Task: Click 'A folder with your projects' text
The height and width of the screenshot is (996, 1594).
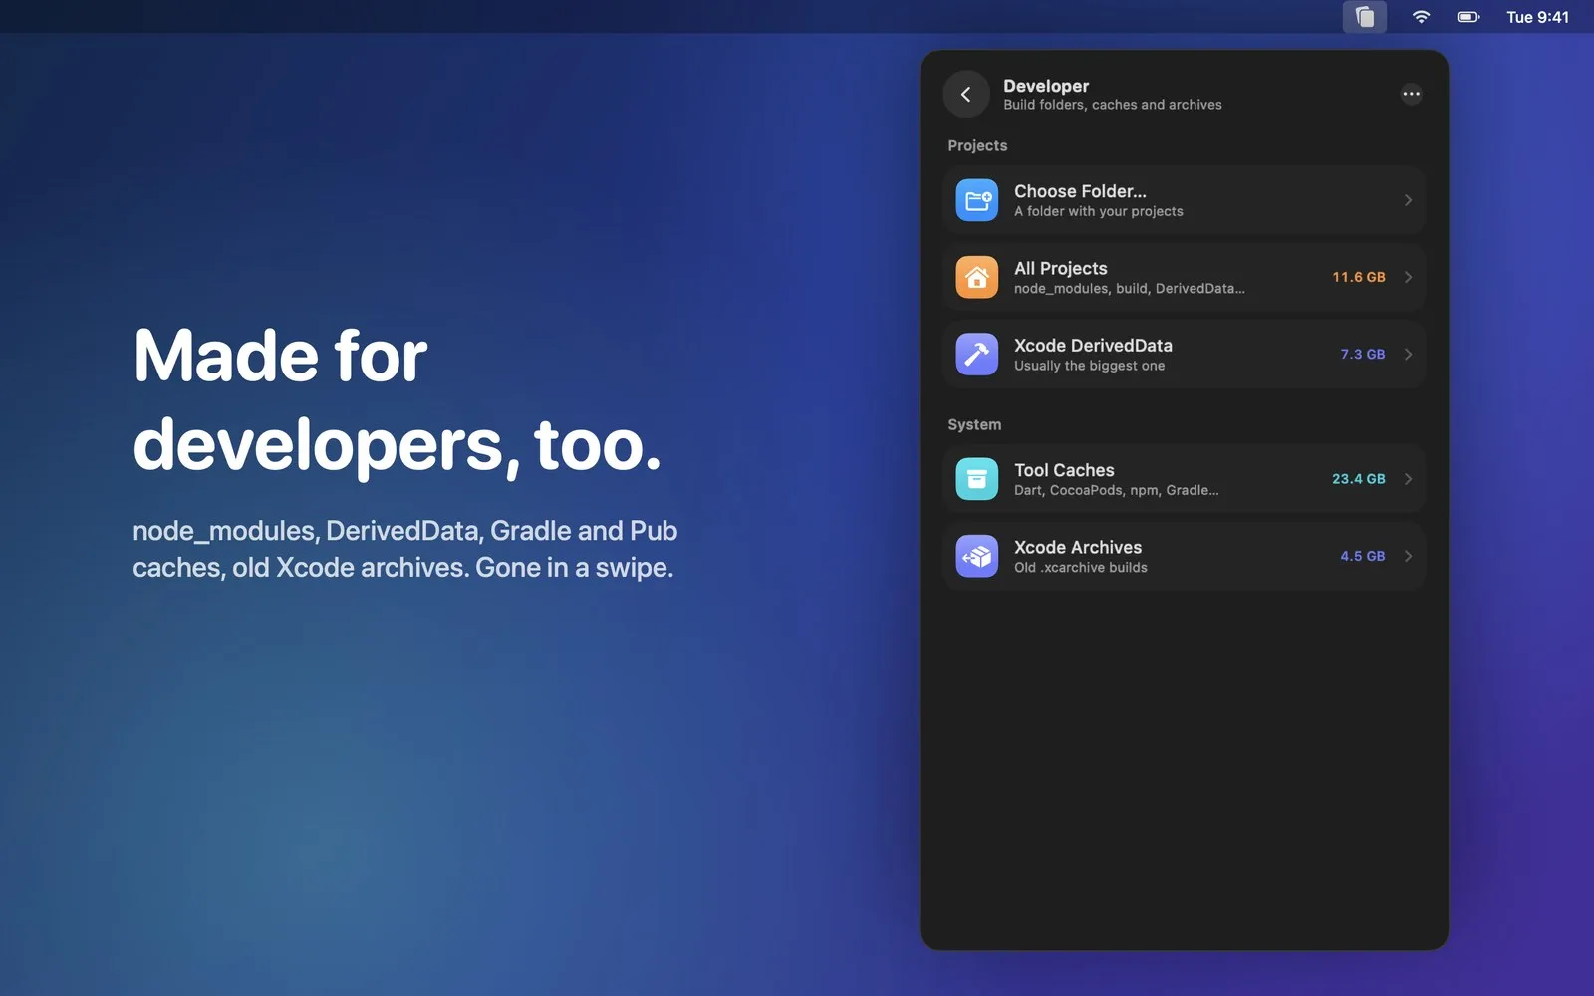Action: (1098, 211)
